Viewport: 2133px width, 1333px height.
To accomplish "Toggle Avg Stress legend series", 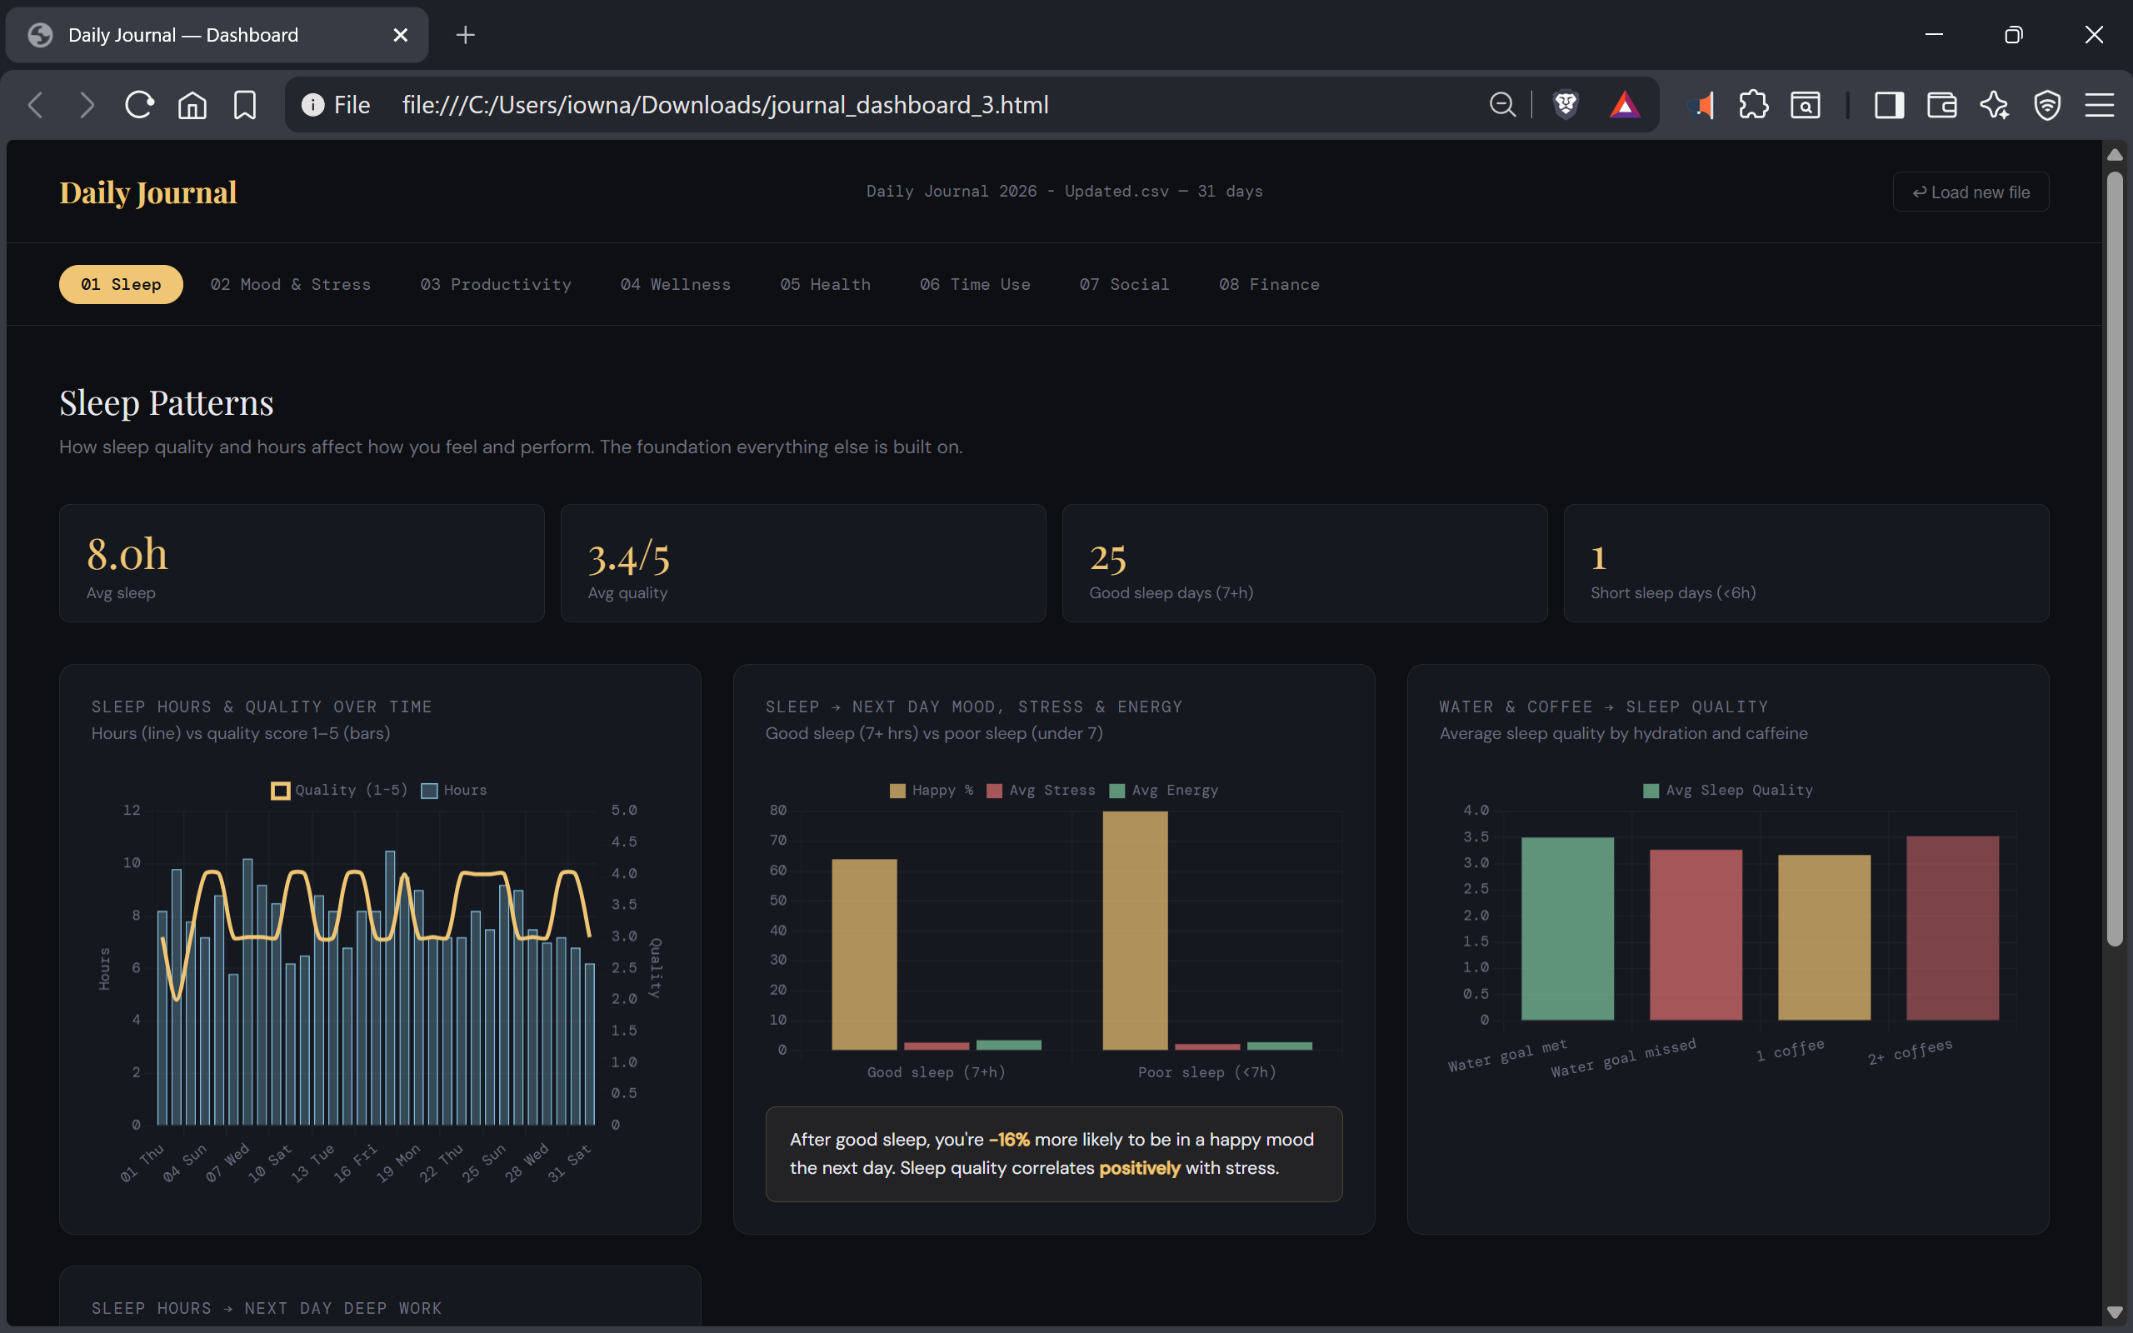I will pos(1041,790).
